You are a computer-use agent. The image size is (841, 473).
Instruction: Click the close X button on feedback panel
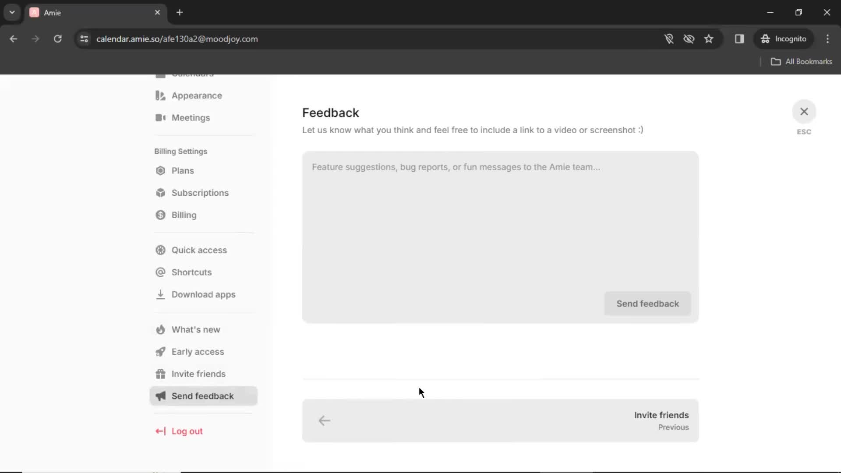tap(804, 111)
